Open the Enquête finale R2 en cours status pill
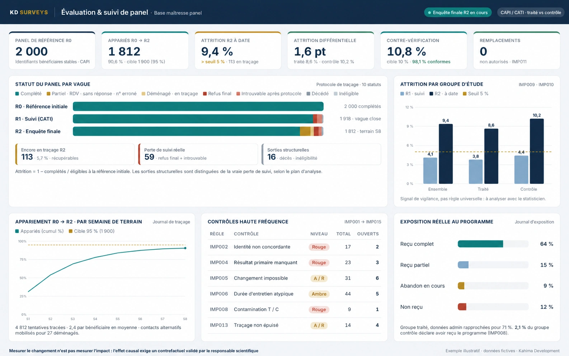The height and width of the screenshot is (356, 569). pos(458,13)
